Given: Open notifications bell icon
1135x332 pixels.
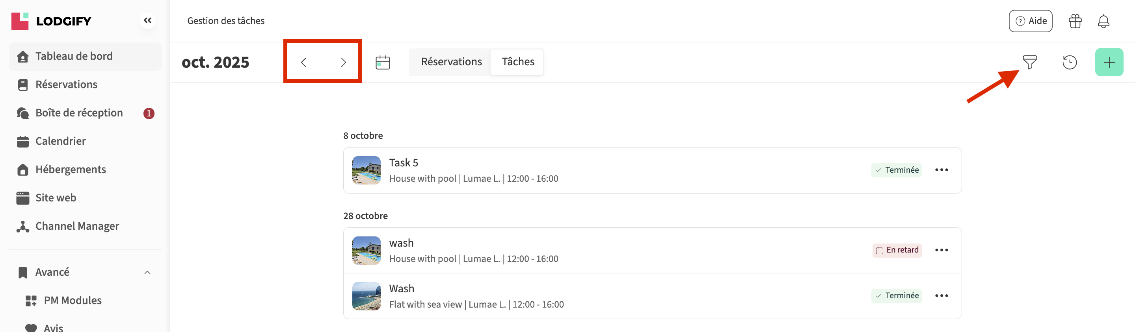Looking at the screenshot, I should pos(1103,21).
